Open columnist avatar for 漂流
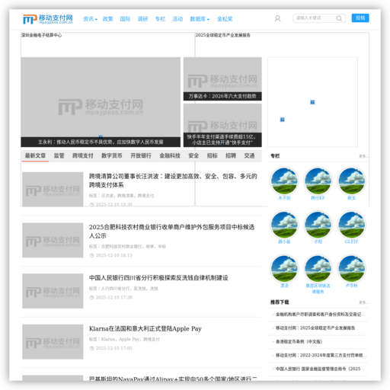This screenshot has width=390, height=390. point(284,269)
